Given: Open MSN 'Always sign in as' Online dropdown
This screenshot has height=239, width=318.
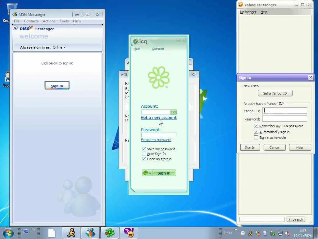Looking at the screenshot, I should [59, 47].
